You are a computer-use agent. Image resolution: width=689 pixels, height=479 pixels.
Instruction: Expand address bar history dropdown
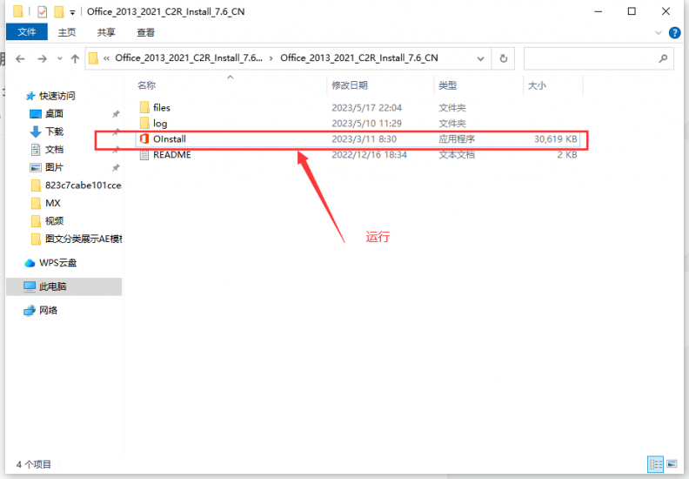point(480,58)
